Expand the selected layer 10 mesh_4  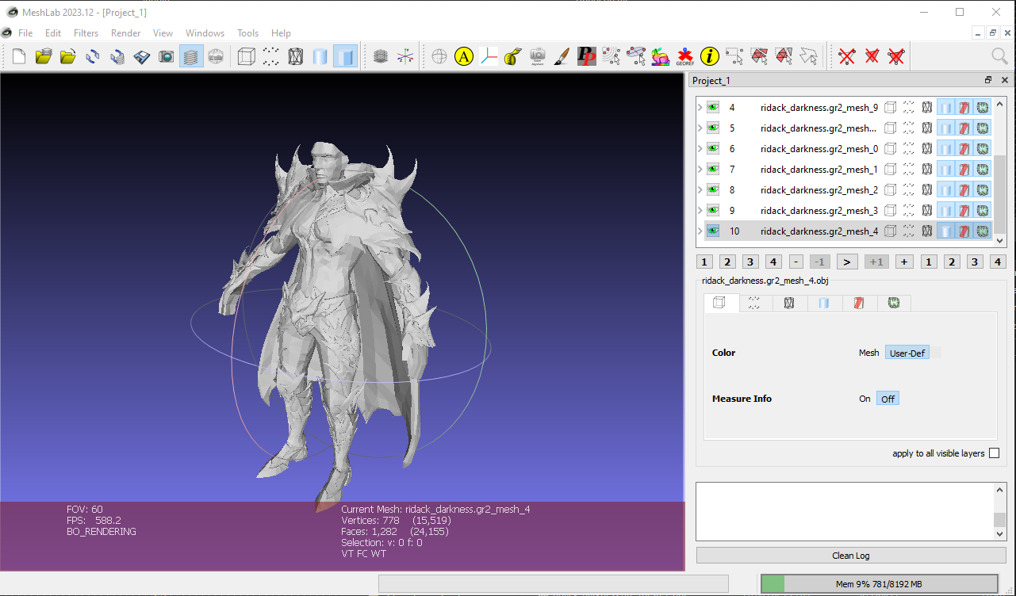[x=700, y=231]
